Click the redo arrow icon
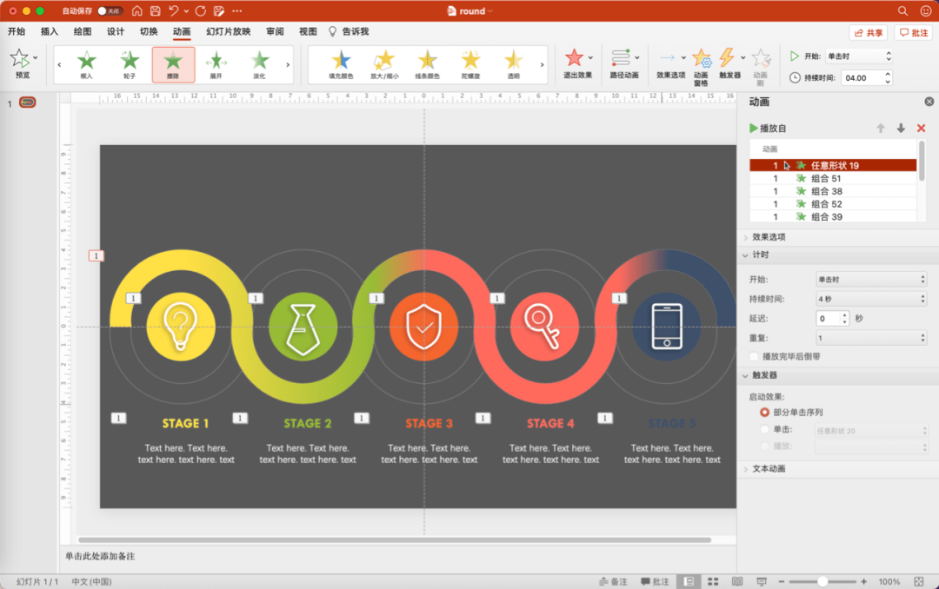This screenshot has height=589, width=939. point(201,10)
